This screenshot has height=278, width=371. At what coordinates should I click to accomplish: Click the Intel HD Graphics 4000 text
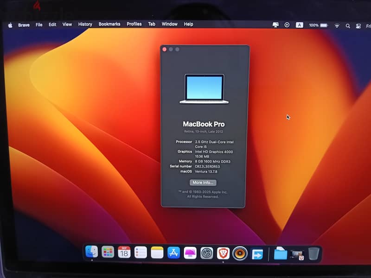(x=214, y=152)
